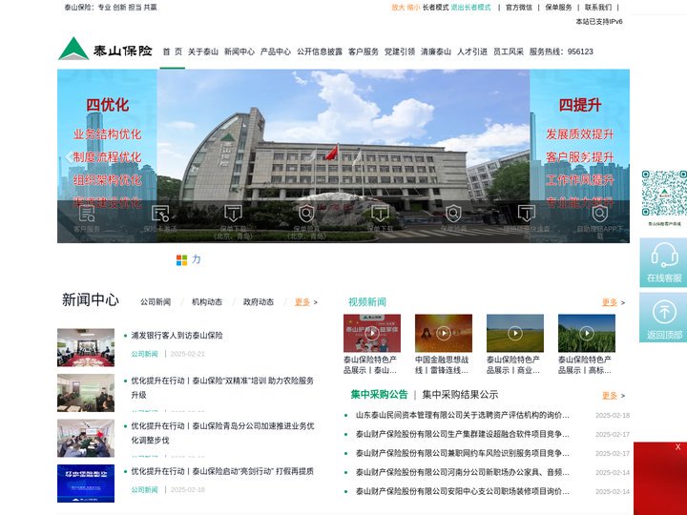Click 退出长者模式

pos(471,8)
